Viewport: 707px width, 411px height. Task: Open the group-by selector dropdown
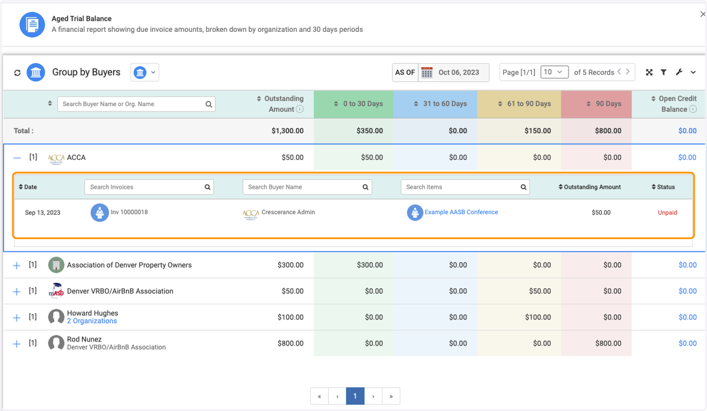[x=145, y=73]
